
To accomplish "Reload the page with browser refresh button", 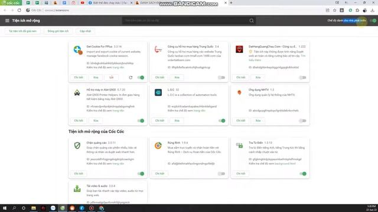I will tap(19, 10).
